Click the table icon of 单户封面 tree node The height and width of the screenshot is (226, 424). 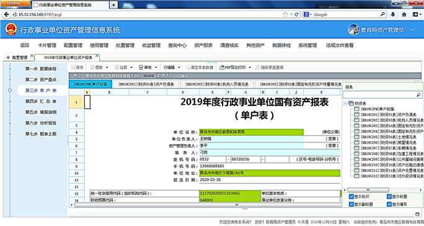[356, 109]
